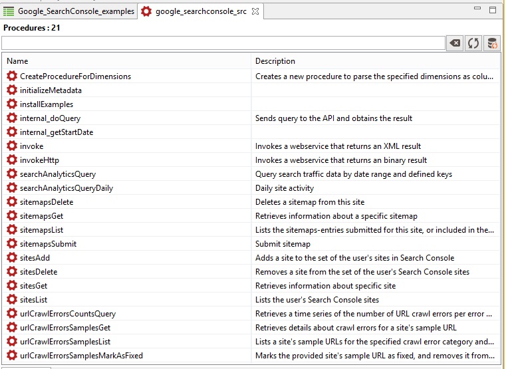The width and height of the screenshot is (506, 369).
Task: Click the clear filter backspace icon
Action: [455, 43]
